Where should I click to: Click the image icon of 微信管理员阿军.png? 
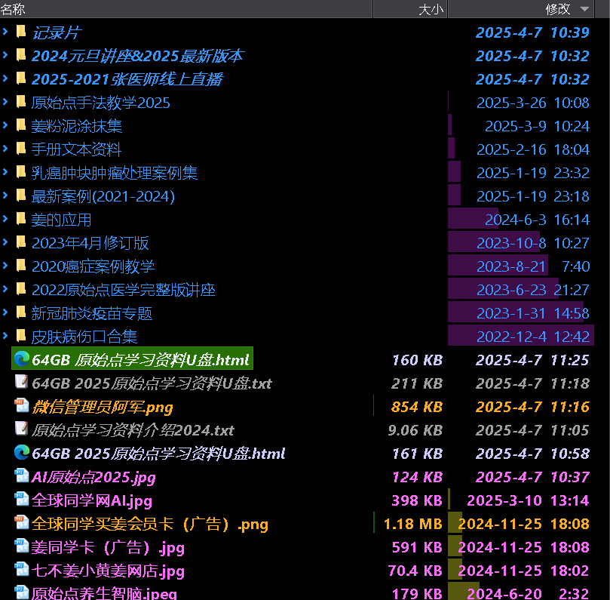click(x=22, y=406)
